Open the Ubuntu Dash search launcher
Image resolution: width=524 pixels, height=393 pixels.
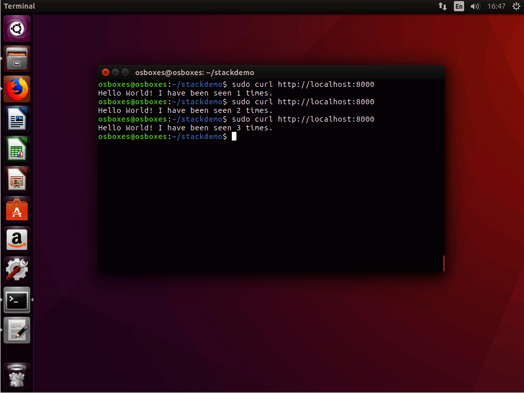(x=17, y=29)
